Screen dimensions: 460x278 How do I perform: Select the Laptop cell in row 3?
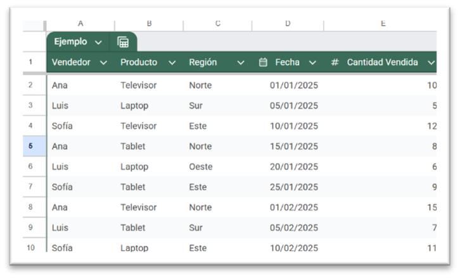click(134, 106)
